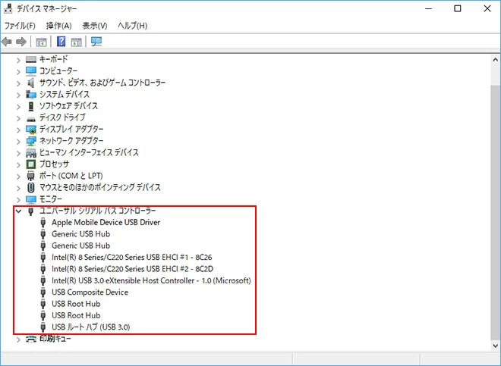
Task: Expand the ネットワーク アダプター category
Action: click(x=18, y=141)
